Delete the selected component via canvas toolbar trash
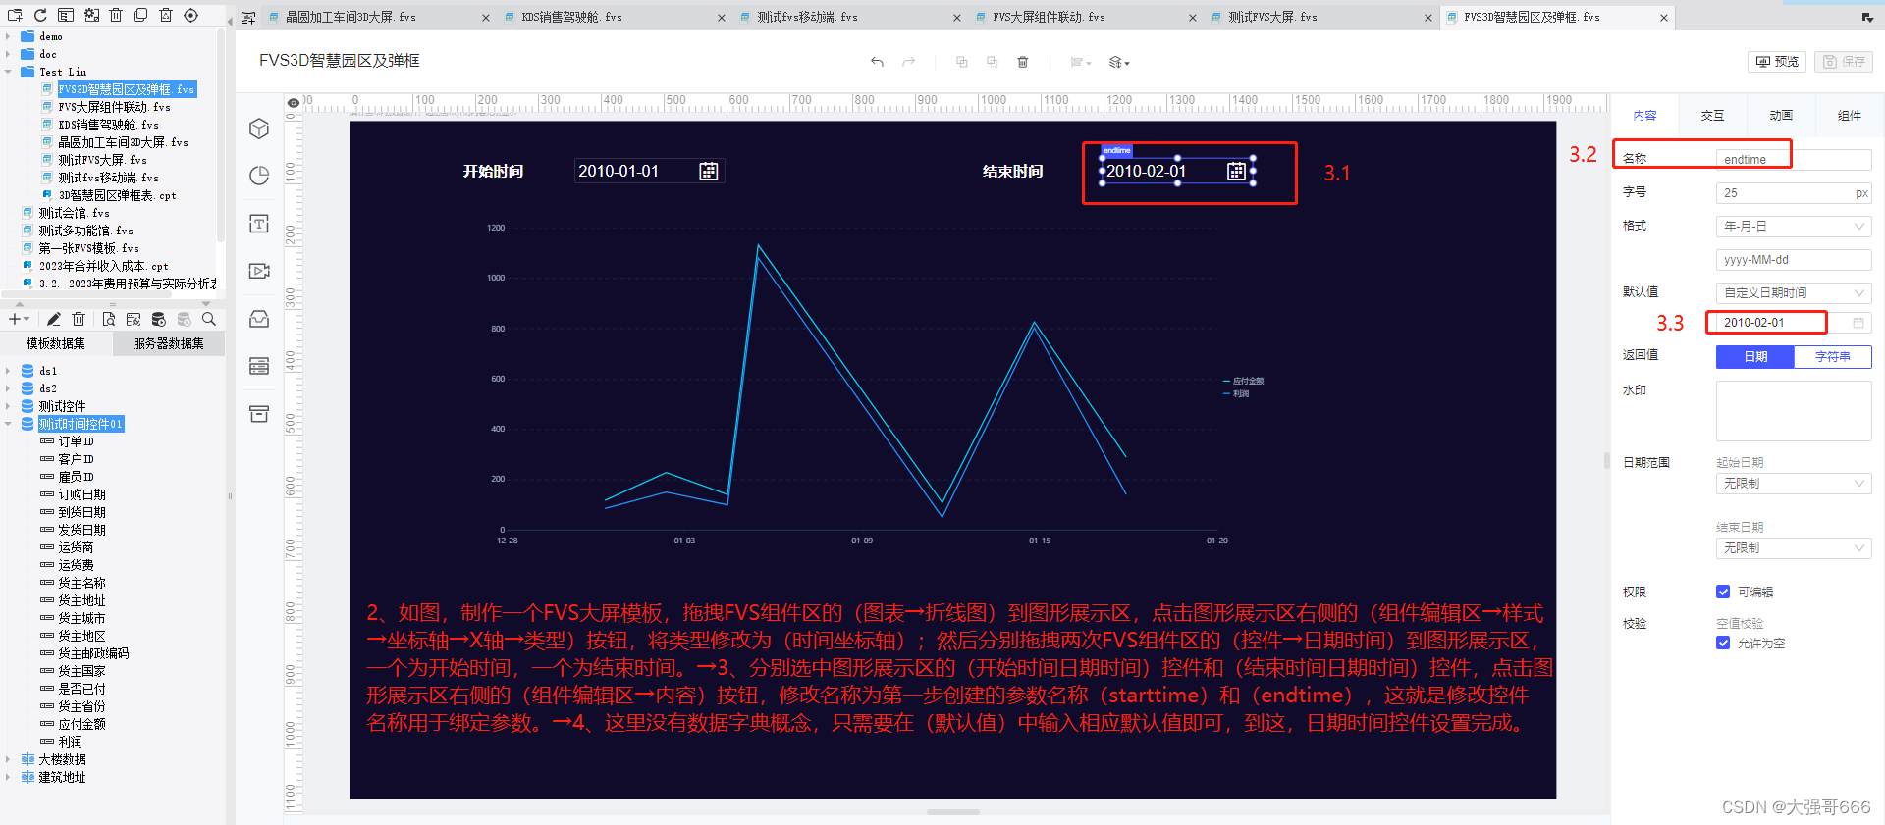Viewport: 1885px width, 825px height. pos(1022,62)
